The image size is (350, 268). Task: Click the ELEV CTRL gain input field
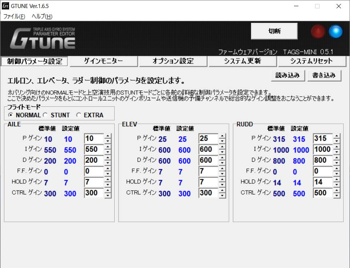tap(209, 193)
